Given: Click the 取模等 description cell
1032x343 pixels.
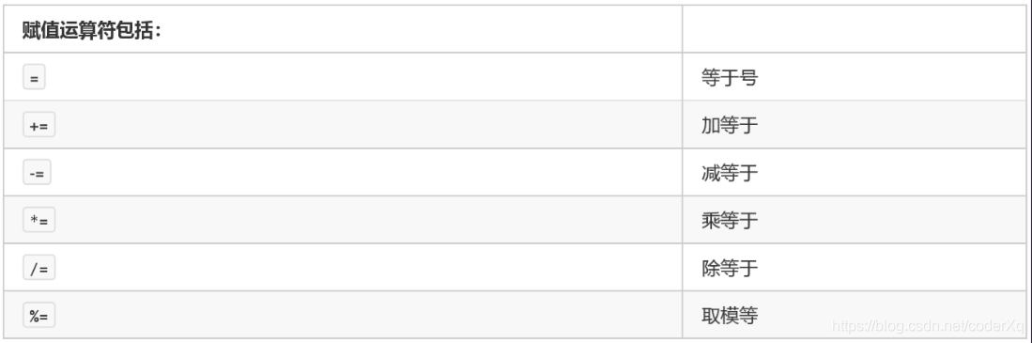Looking at the screenshot, I should coord(854,315).
